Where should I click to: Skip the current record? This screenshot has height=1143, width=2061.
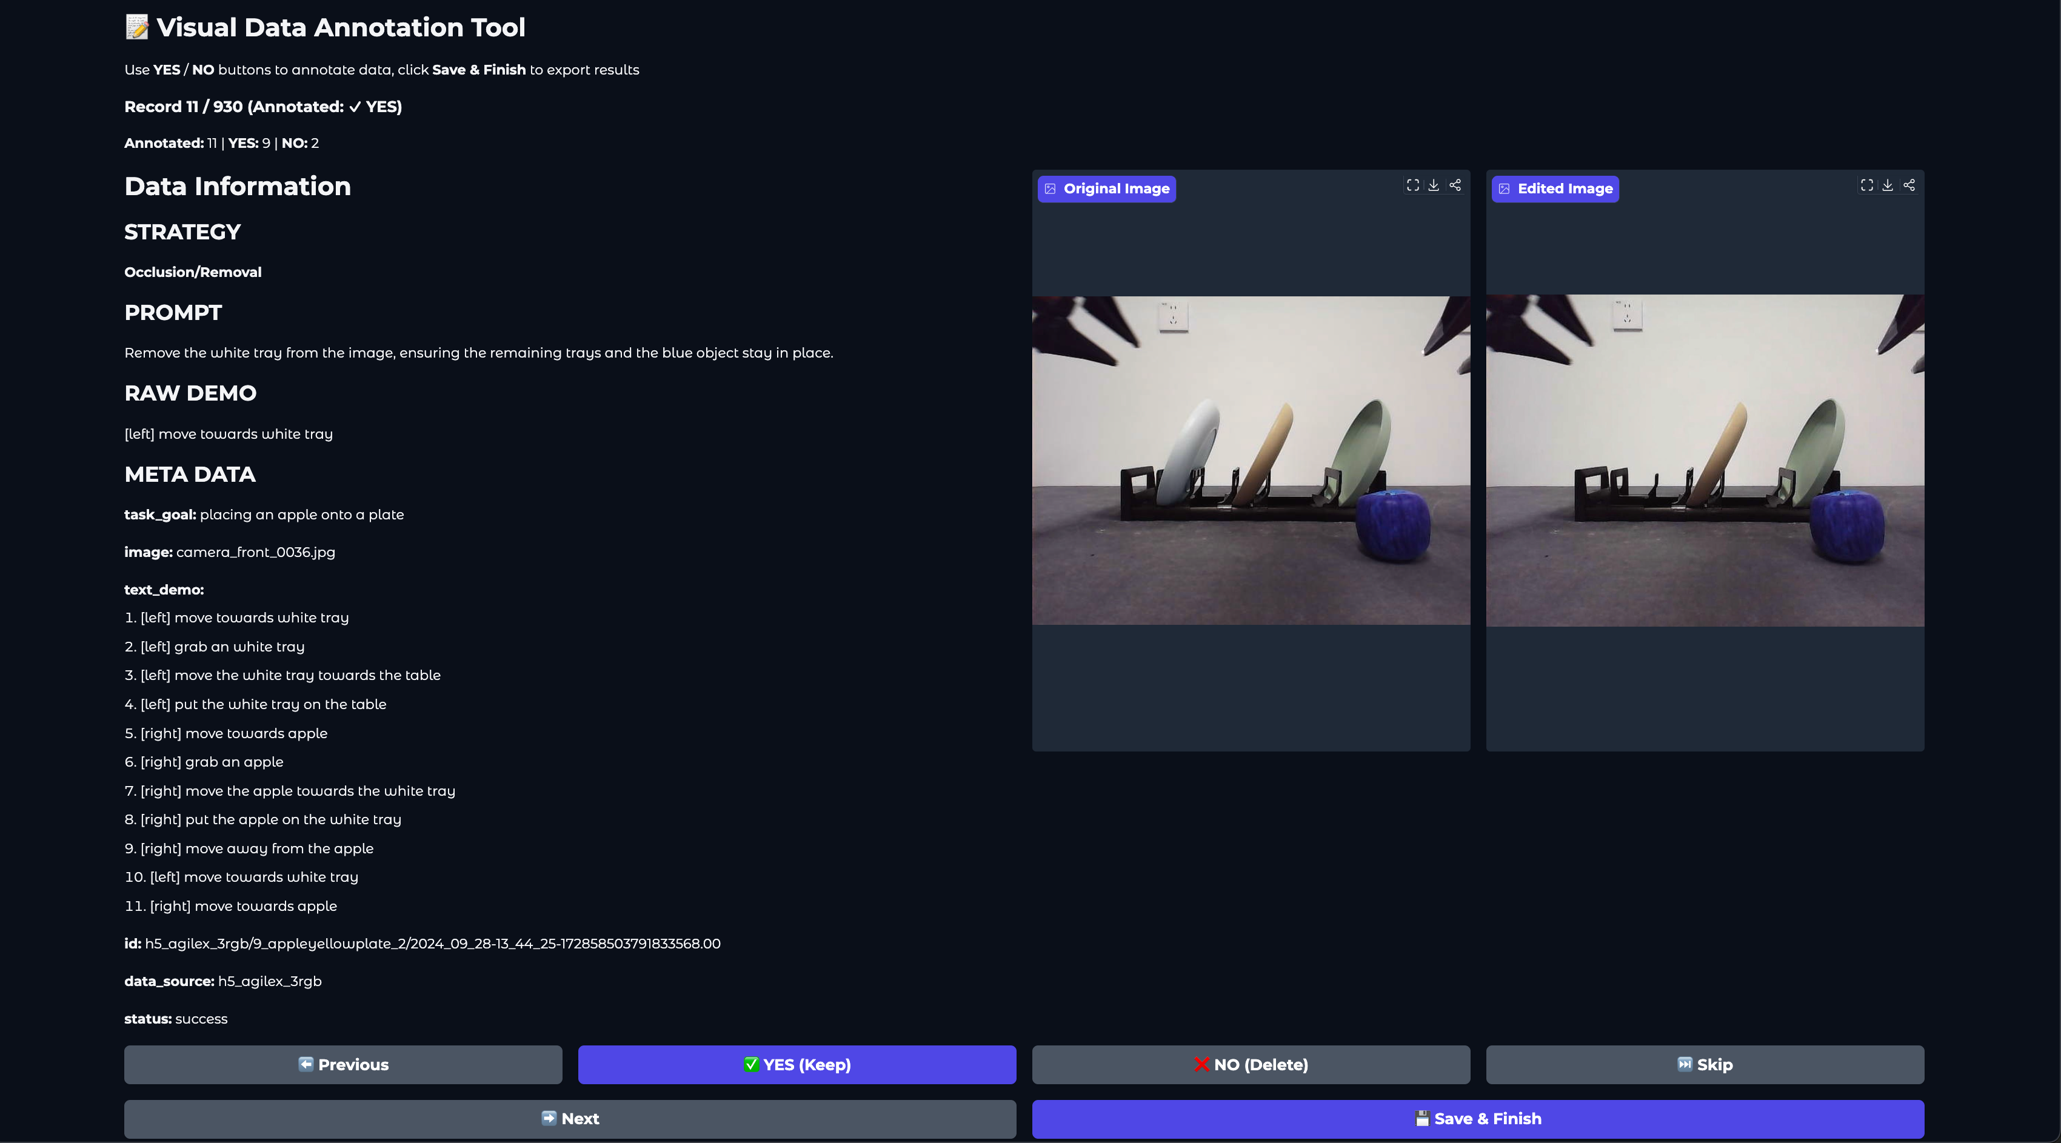tap(1704, 1065)
